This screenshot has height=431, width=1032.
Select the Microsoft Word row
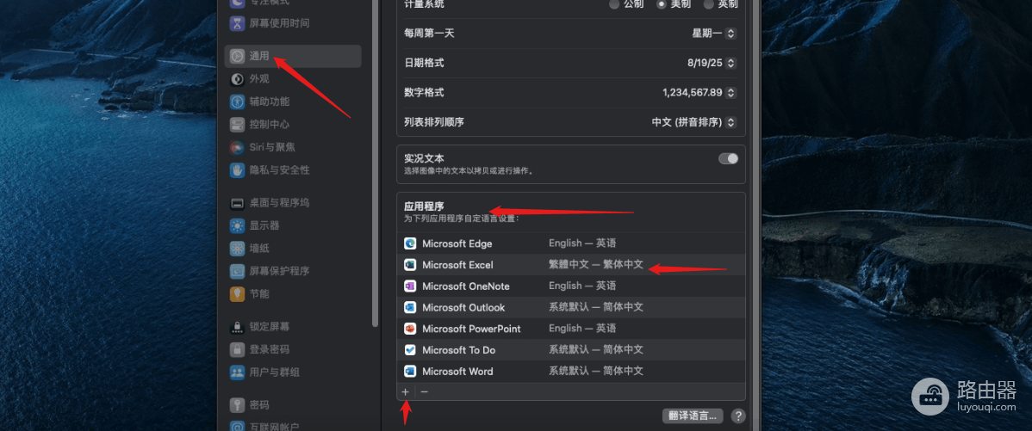click(570, 372)
